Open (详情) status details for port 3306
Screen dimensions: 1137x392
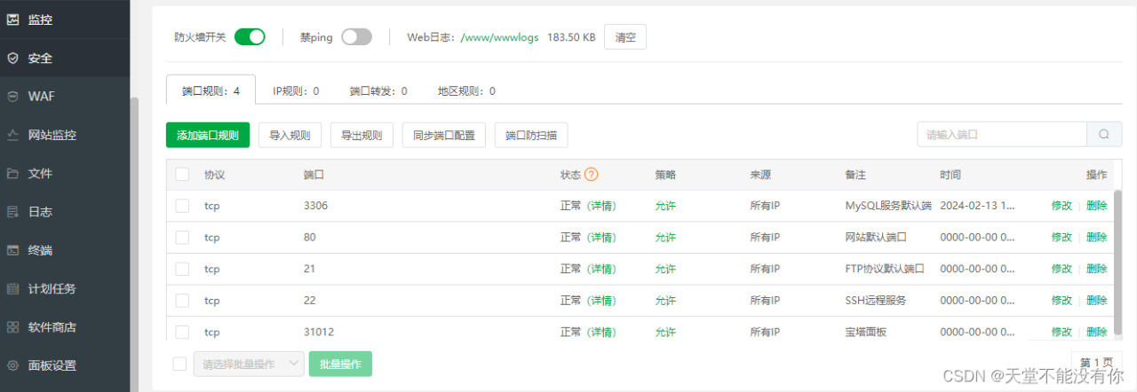pyautogui.click(x=601, y=206)
